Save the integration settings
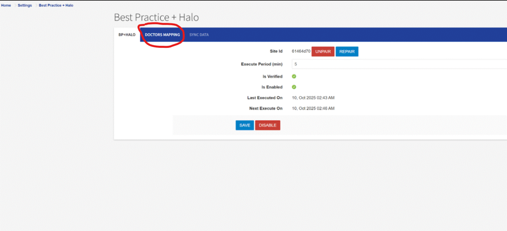 (245, 125)
